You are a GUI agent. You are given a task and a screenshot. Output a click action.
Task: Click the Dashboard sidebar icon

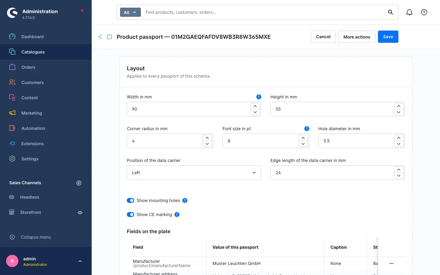(12, 37)
